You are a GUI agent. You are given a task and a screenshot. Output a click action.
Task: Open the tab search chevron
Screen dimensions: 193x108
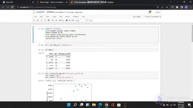coord(171,2)
